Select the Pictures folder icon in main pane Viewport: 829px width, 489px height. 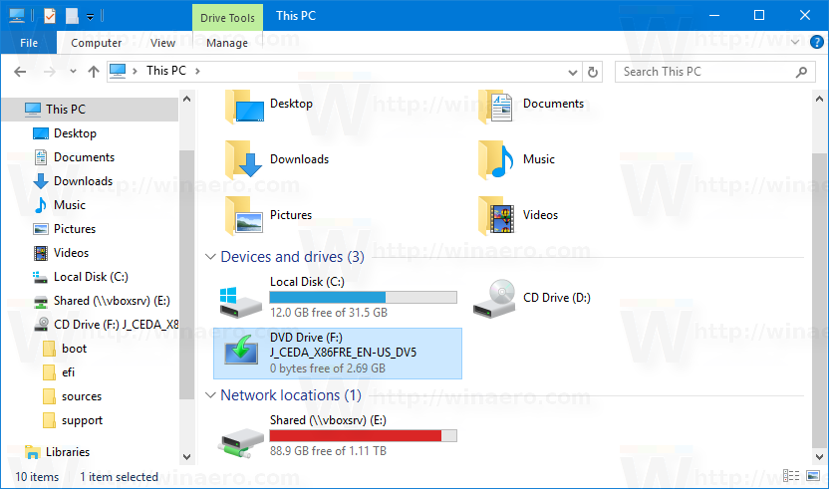click(x=244, y=215)
